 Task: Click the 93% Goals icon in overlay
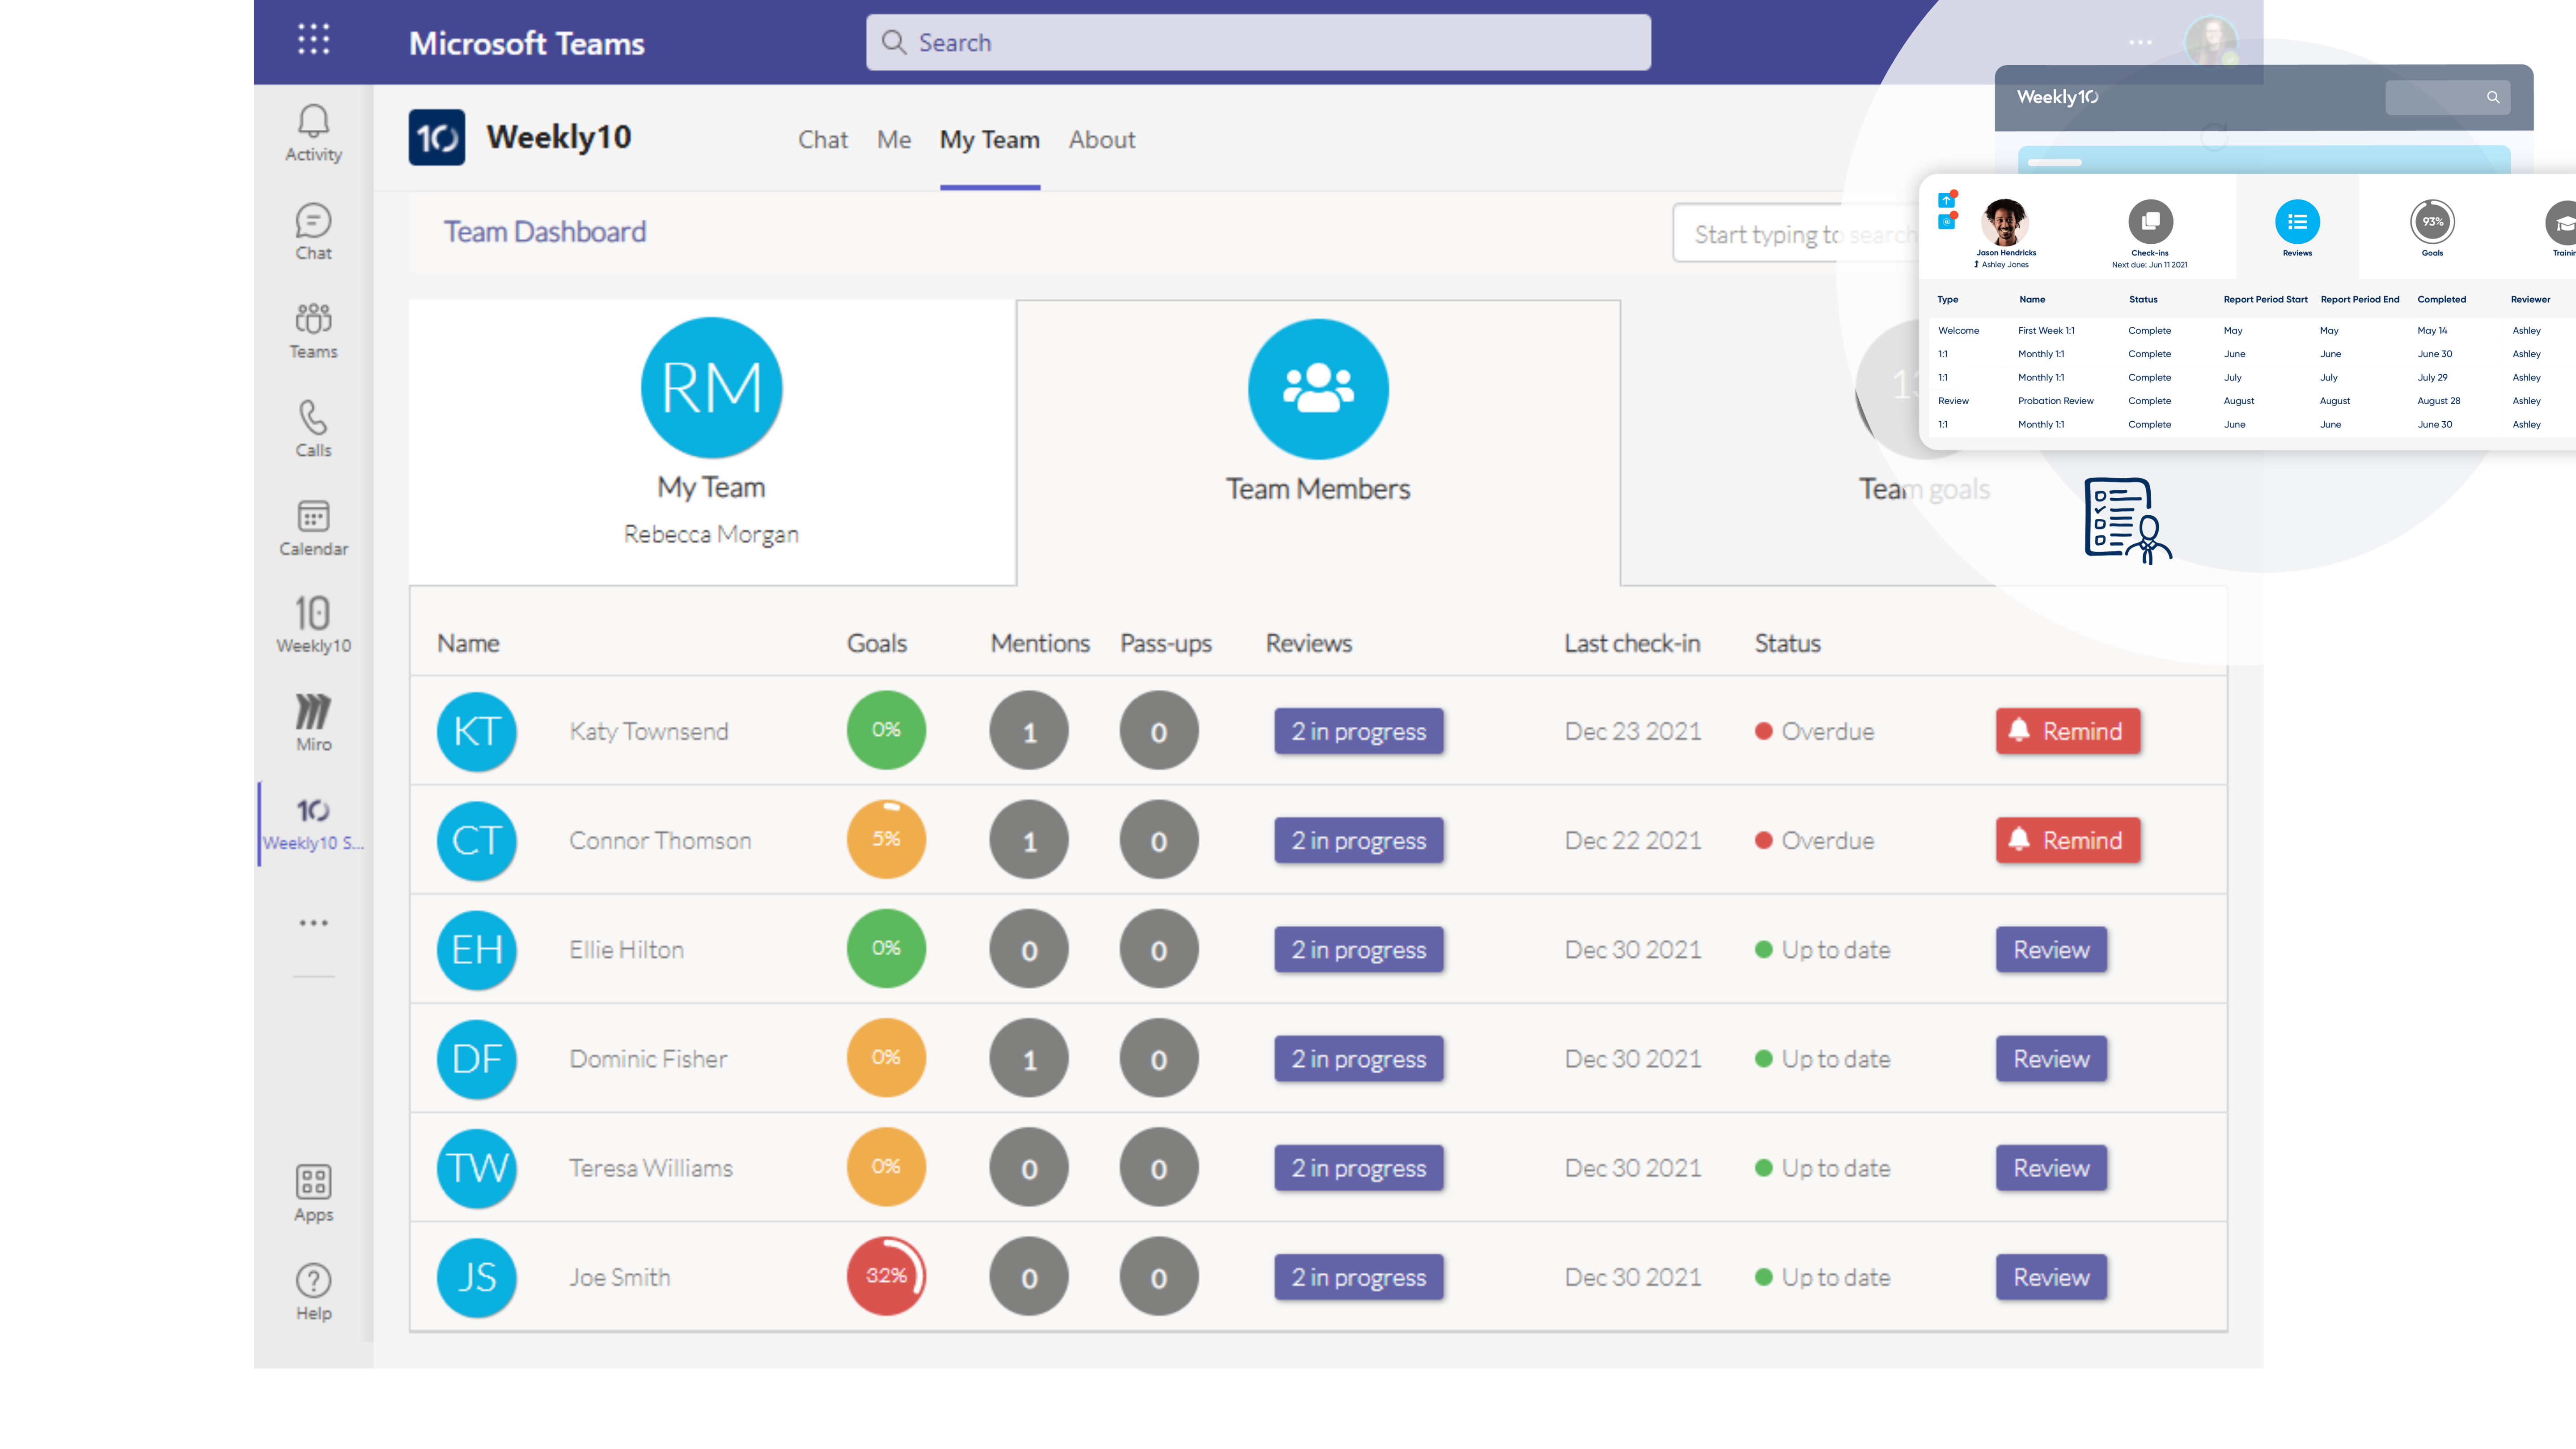click(2432, 222)
